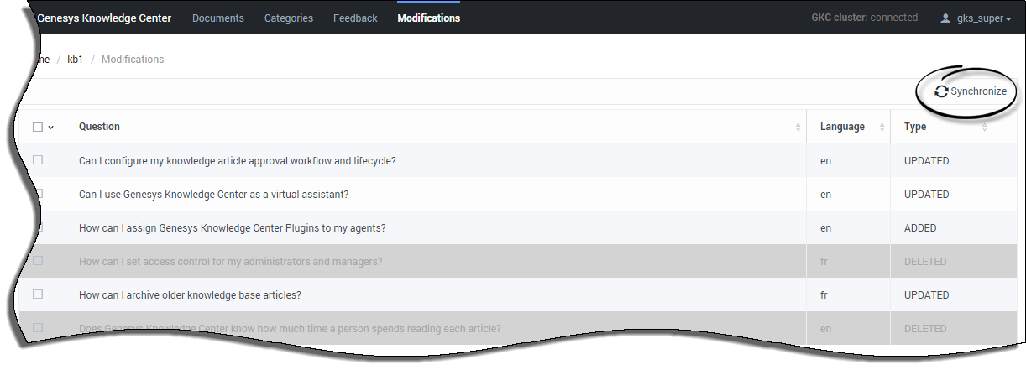Check the approval workflow question row checkbox
Viewport: 1026px width, 370px height.
tap(38, 160)
